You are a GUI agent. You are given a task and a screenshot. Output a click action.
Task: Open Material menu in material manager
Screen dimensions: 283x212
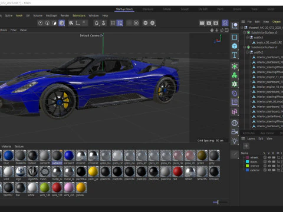pyautogui.click(x=6, y=147)
